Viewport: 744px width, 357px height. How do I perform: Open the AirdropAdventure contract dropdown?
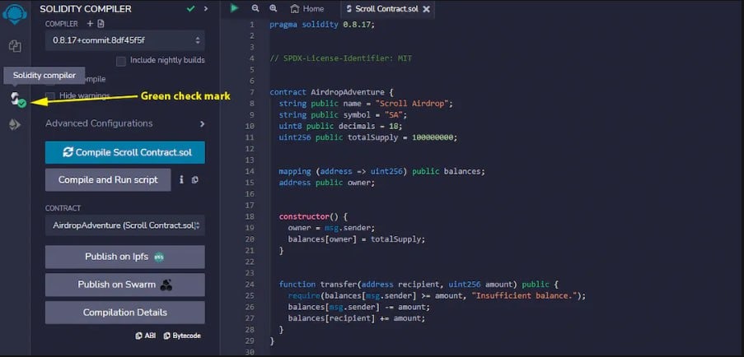coord(125,225)
